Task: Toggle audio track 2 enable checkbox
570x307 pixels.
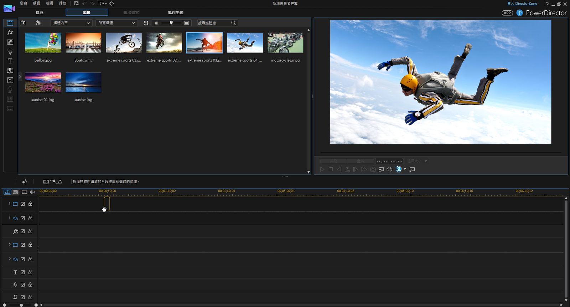Action: [23, 259]
